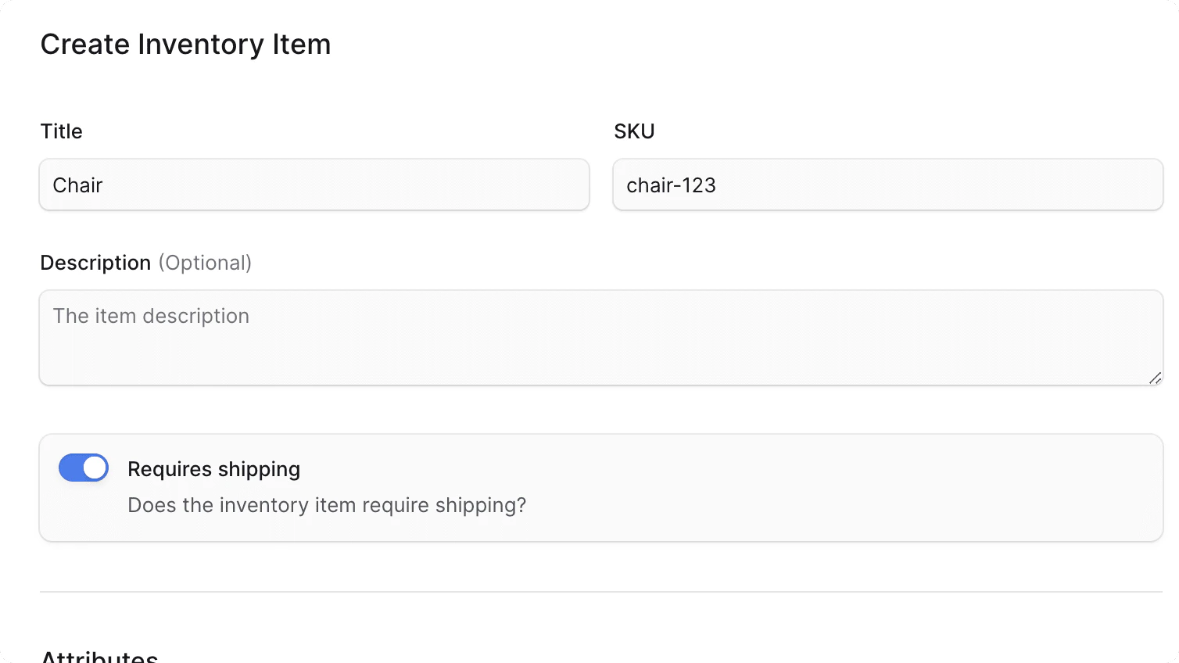1179x663 pixels.
Task: Click the SKU field label
Action: [634, 131]
